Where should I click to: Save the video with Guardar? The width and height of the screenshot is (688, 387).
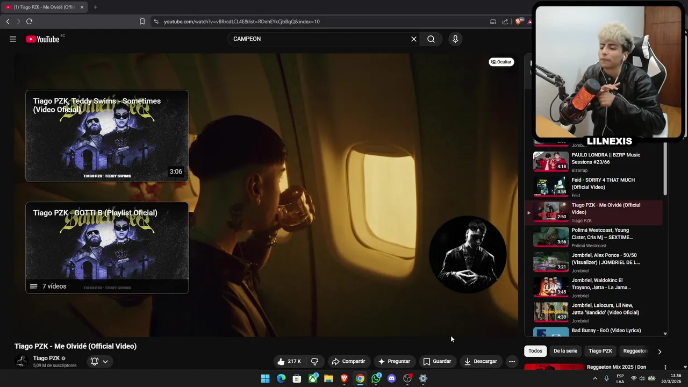tap(437, 361)
